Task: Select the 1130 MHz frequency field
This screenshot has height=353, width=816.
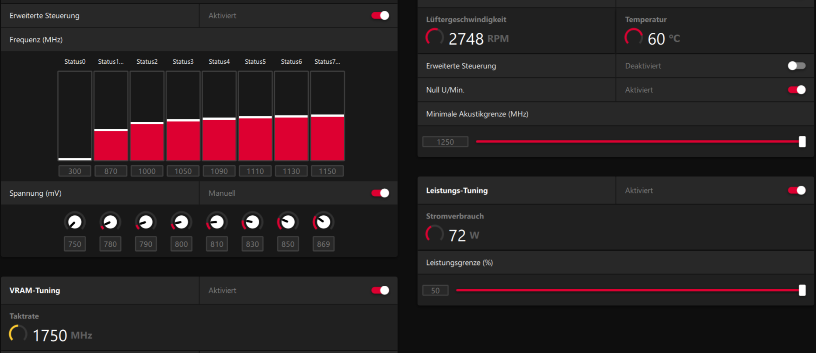Action: coord(291,171)
